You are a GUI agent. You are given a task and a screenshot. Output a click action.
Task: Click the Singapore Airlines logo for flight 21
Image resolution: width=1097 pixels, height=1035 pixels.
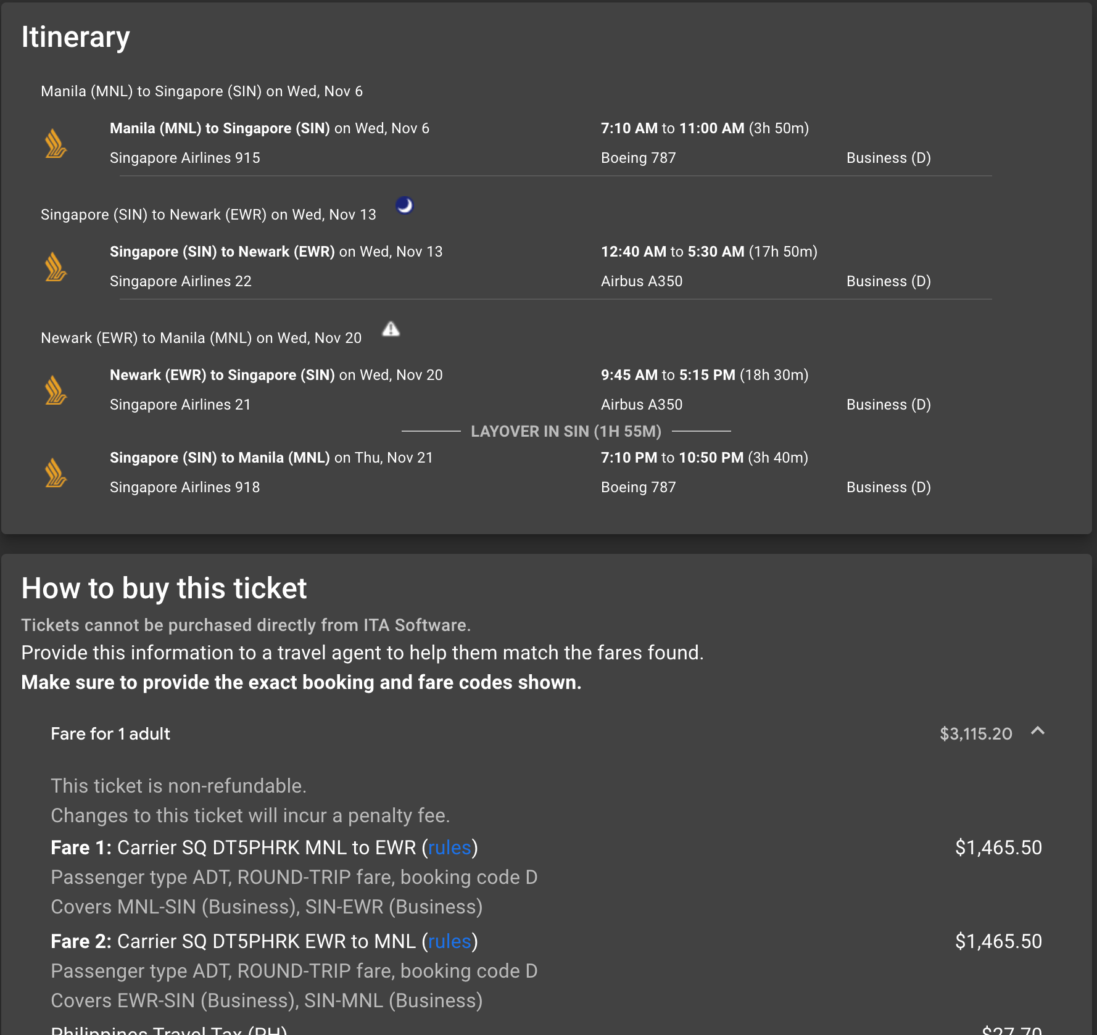click(56, 390)
